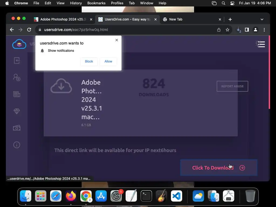Open Firefox from the Dock
Viewport: 276px width, 207px height.
71,196
